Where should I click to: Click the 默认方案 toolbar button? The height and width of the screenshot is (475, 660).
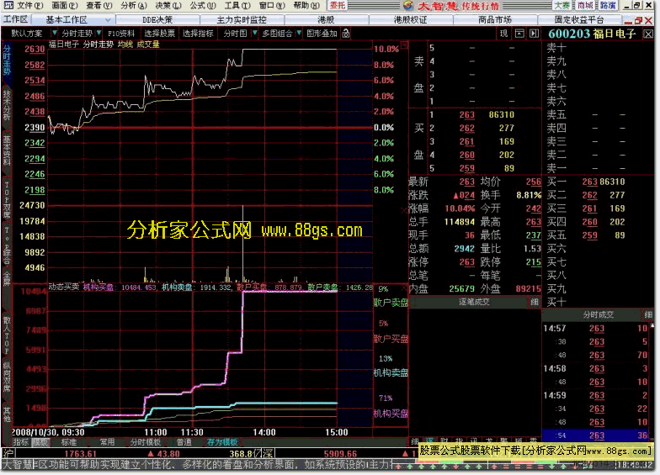27,34
